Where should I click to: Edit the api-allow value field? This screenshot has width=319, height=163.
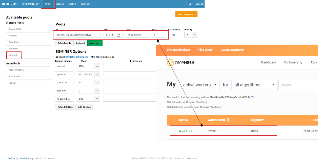[86, 74]
